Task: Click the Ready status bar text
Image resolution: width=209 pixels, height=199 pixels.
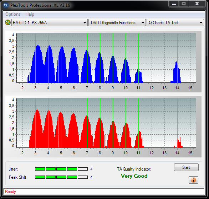Action: [x=10, y=192]
